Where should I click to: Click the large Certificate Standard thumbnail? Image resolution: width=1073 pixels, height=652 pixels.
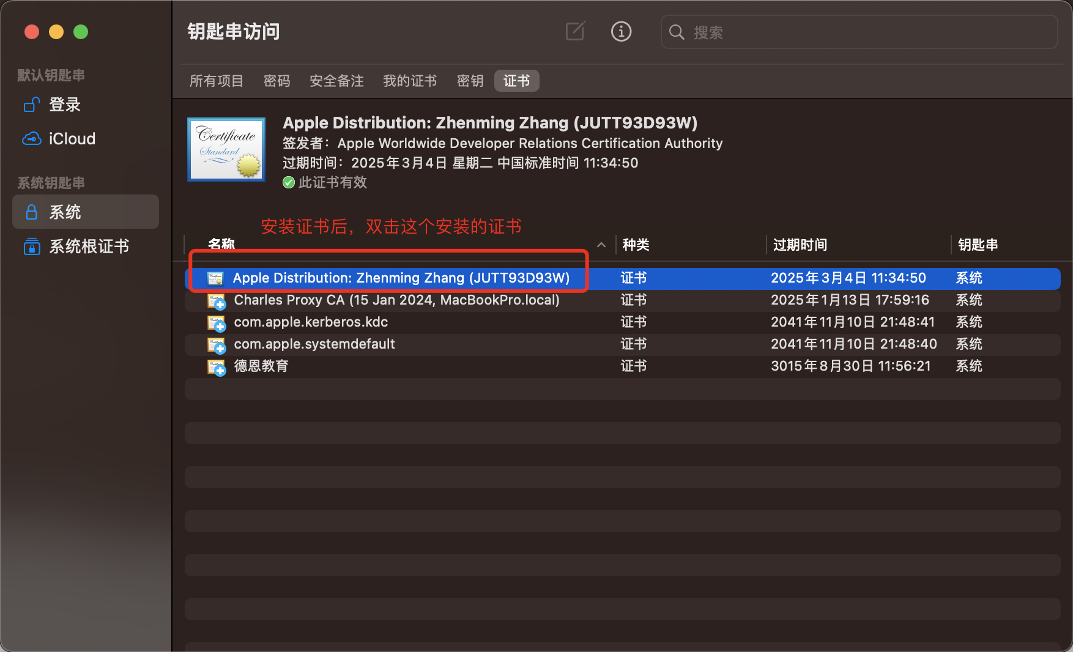[226, 150]
